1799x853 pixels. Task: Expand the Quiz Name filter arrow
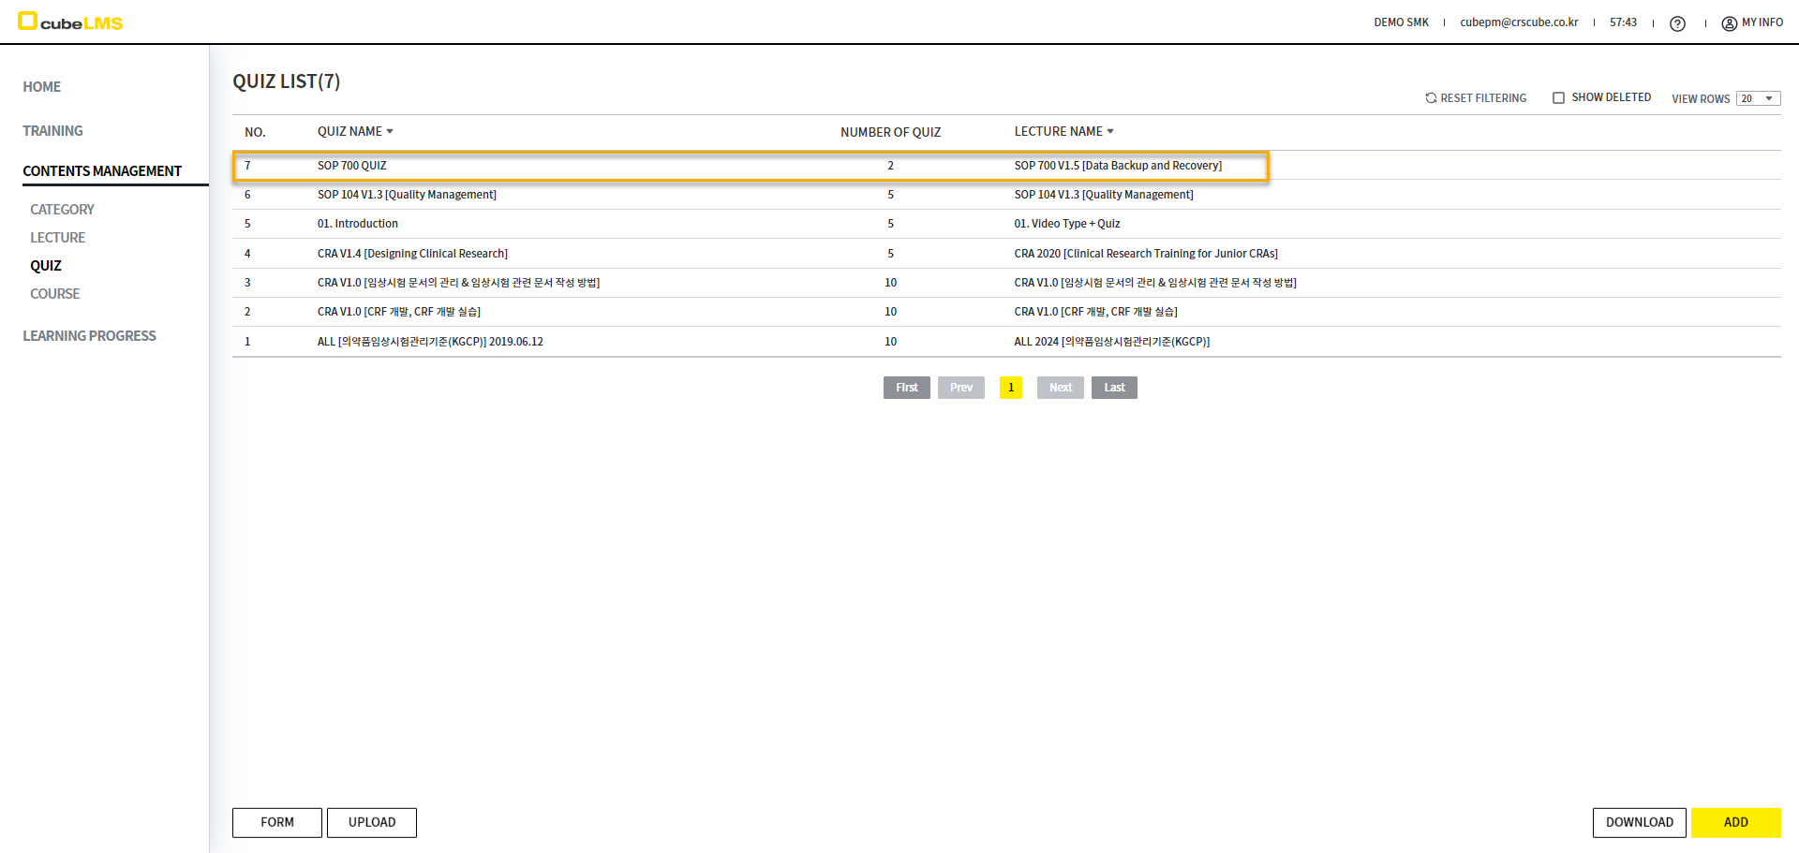pyautogui.click(x=390, y=131)
